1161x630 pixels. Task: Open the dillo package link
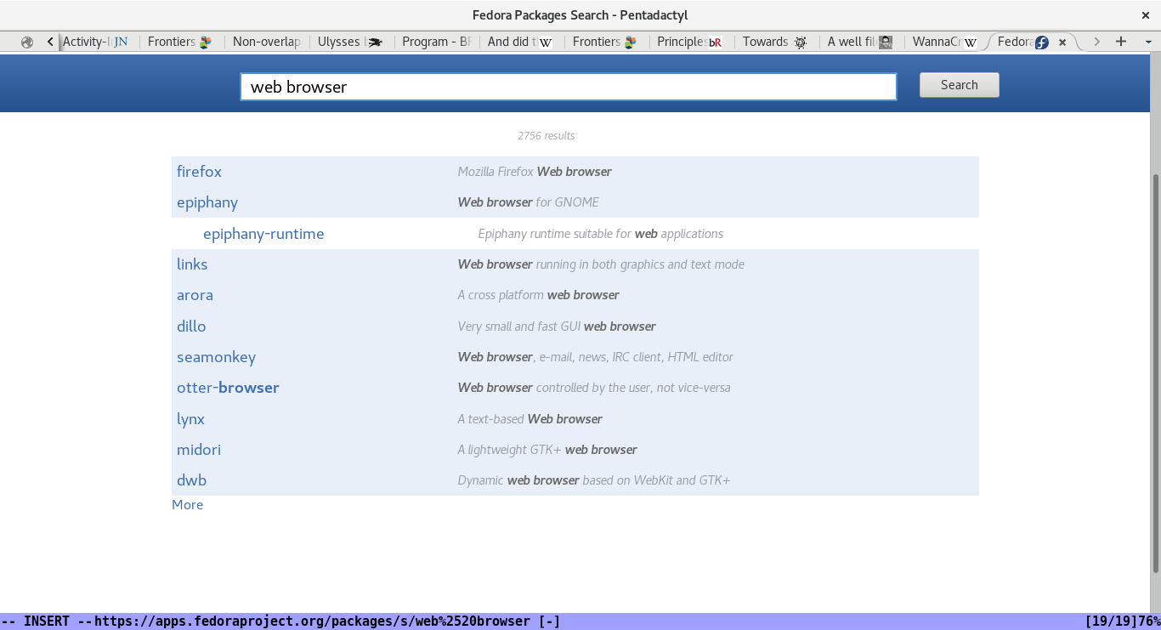point(191,326)
